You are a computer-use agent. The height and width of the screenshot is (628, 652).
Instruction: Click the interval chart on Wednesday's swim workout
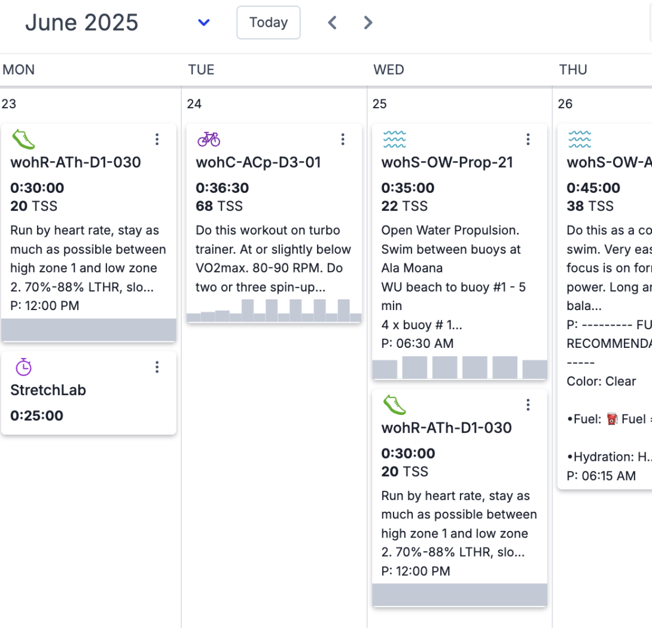[459, 368]
